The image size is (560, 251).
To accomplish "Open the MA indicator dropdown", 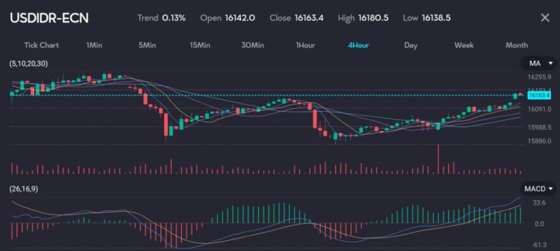I will coord(538,64).
